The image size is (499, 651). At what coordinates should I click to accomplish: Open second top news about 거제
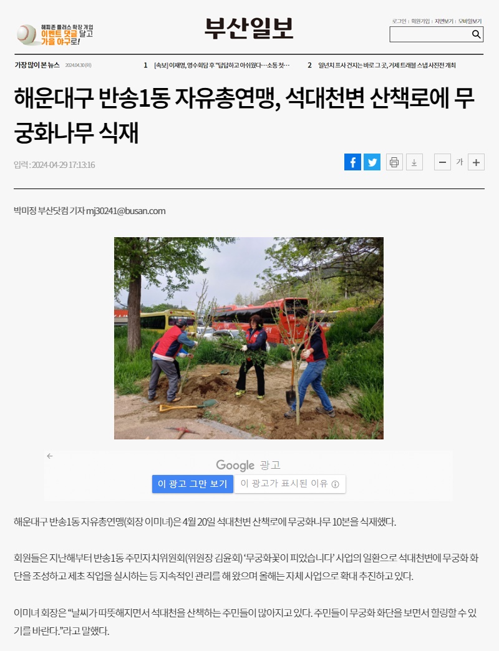click(387, 65)
